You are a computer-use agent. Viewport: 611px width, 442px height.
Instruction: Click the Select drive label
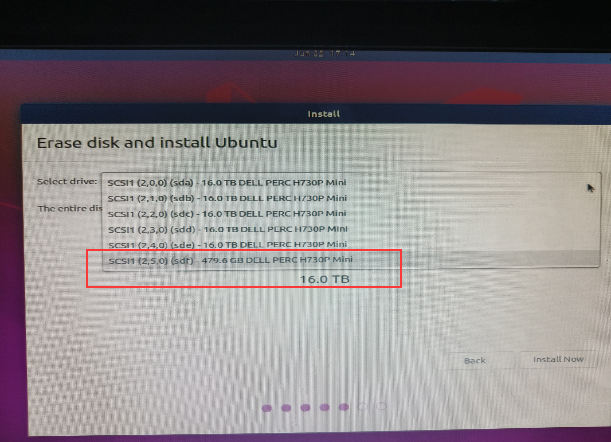click(x=67, y=182)
